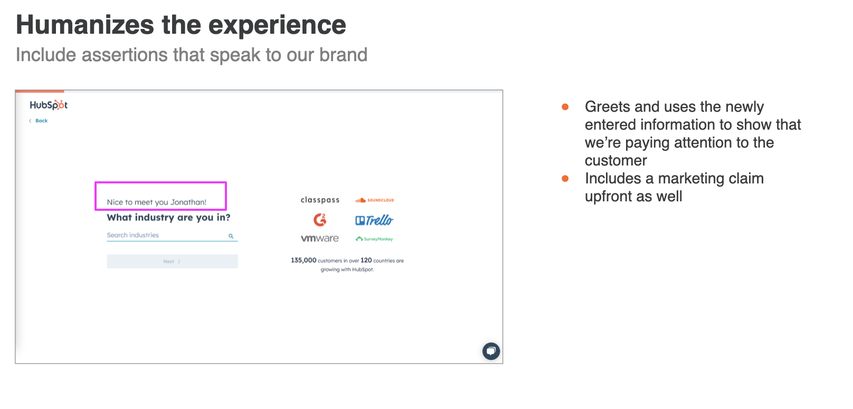The height and width of the screenshot is (409, 853).
Task: Open the chat widget bubble
Action: (x=491, y=351)
